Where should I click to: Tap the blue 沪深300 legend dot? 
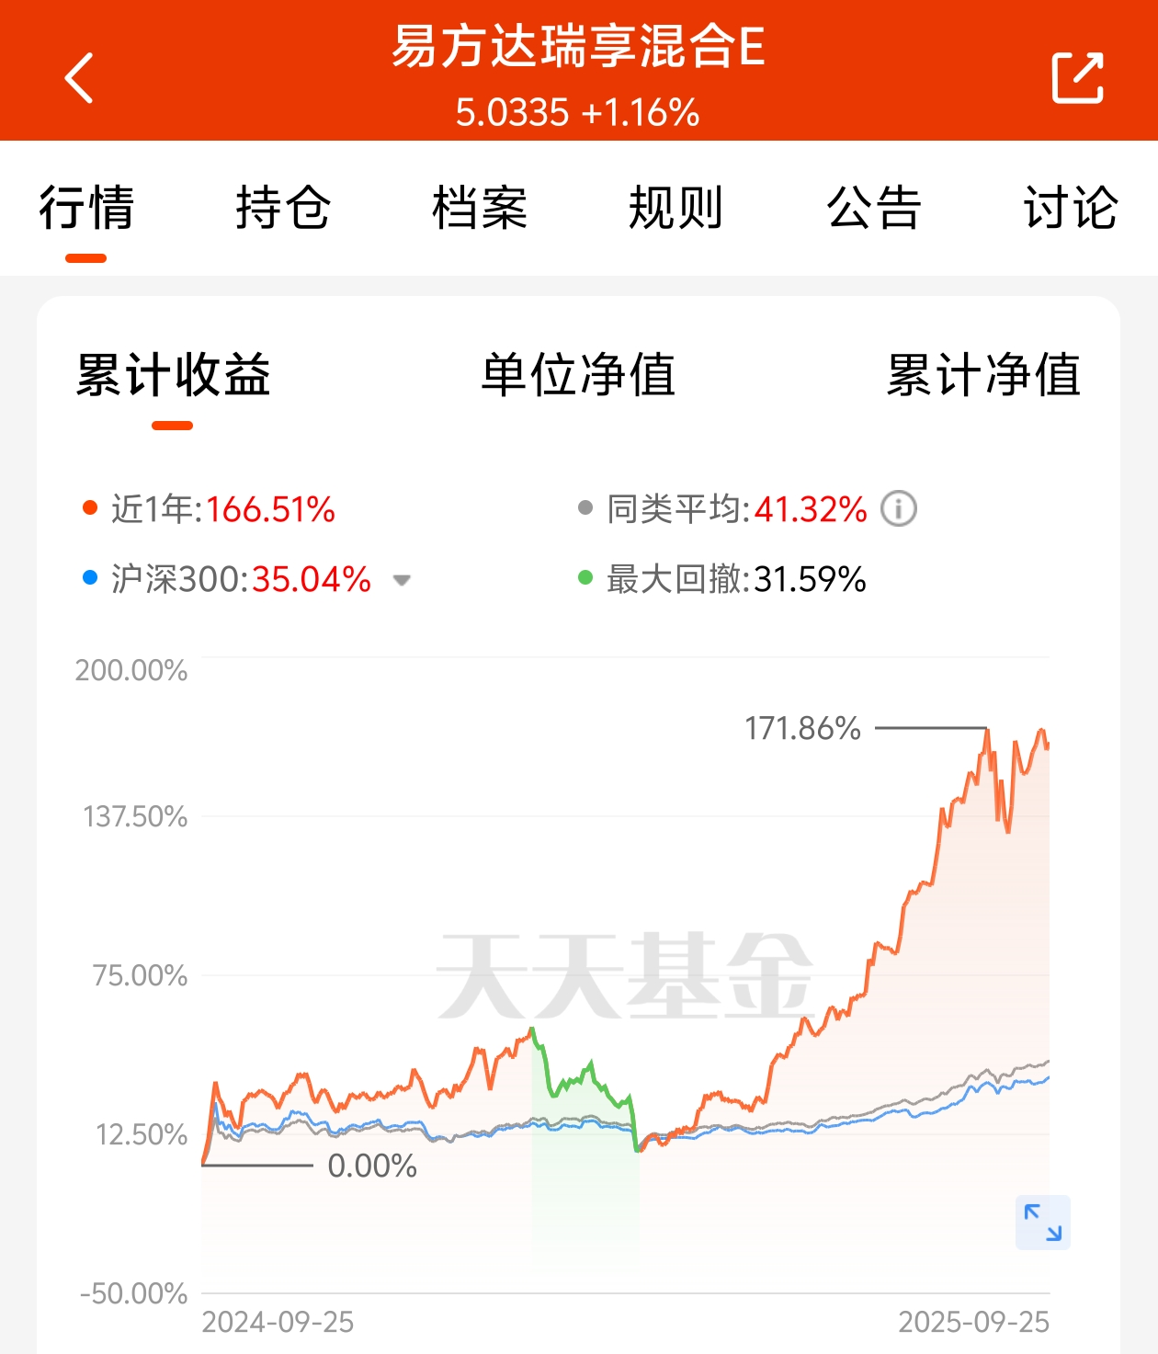(90, 577)
